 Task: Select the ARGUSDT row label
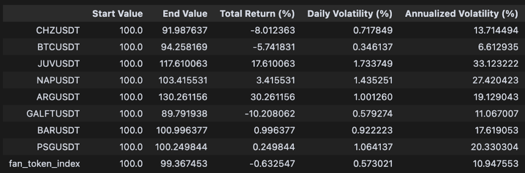pyautogui.click(x=58, y=97)
